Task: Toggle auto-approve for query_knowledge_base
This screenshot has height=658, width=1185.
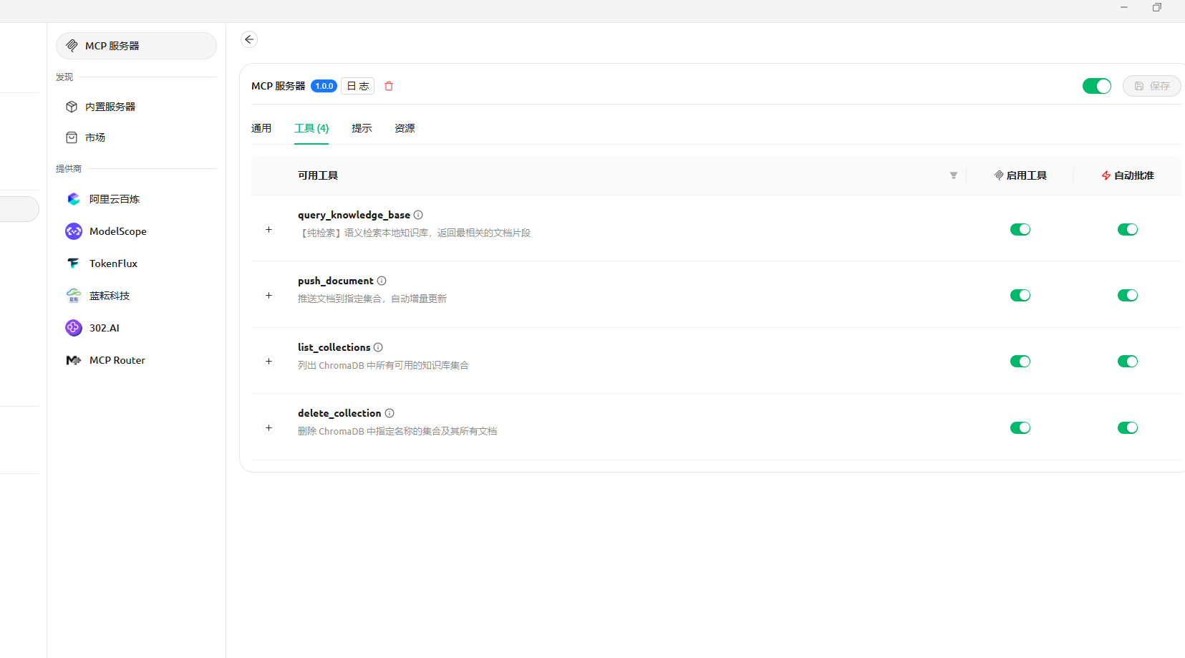Action: (x=1128, y=230)
